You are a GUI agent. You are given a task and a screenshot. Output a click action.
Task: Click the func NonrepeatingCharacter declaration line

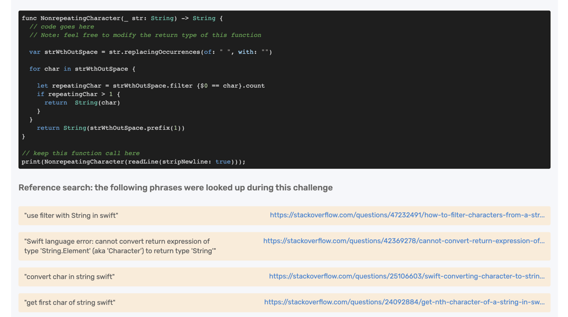tap(122, 18)
